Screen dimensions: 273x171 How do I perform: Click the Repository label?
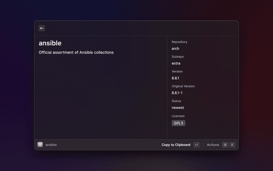pyautogui.click(x=179, y=42)
